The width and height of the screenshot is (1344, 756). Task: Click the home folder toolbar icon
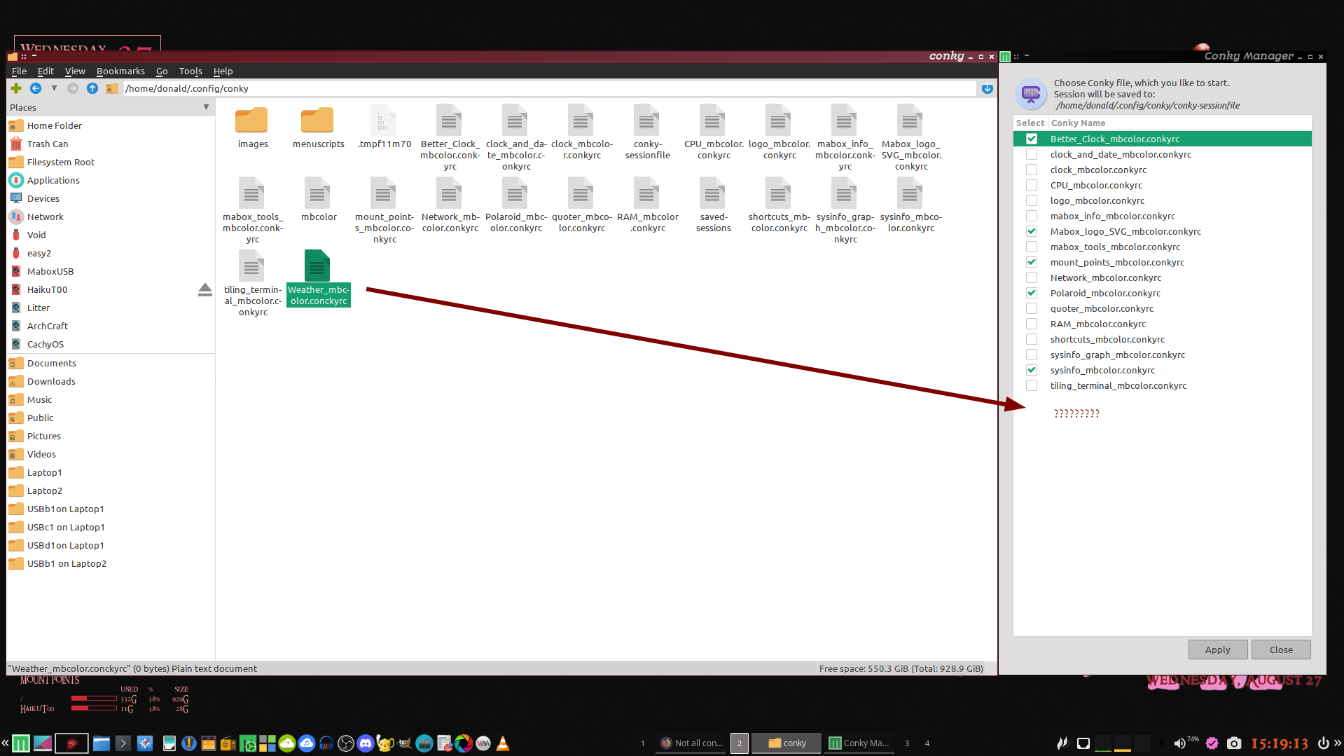tap(111, 88)
